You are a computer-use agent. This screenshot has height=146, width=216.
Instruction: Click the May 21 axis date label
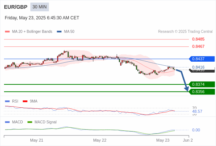click(x=37, y=140)
